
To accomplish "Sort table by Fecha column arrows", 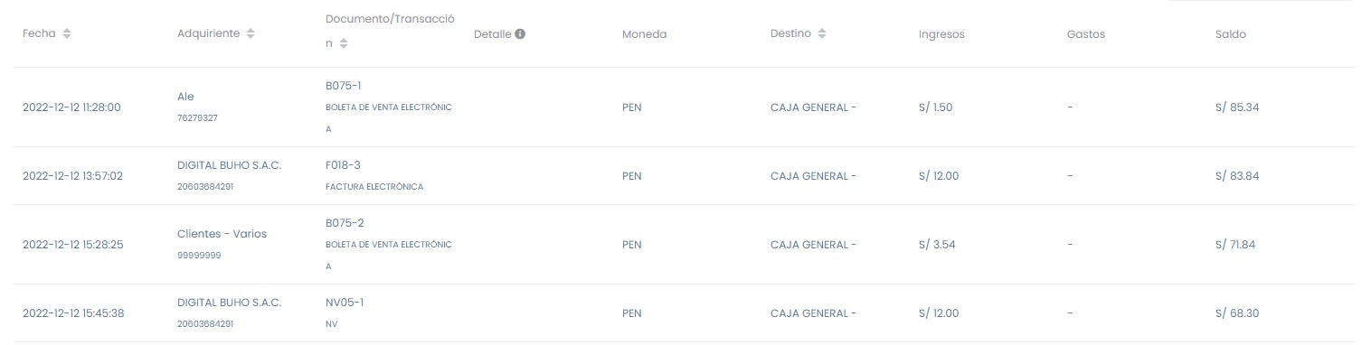I will pyautogui.click(x=67, y=34).
